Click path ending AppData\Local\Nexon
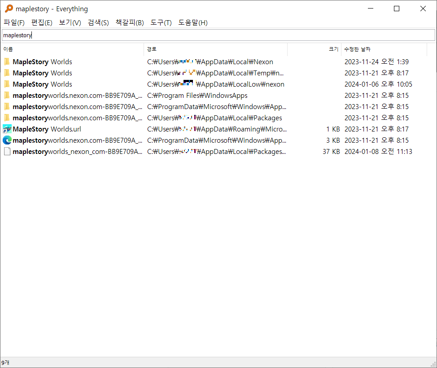 (210, 61)
